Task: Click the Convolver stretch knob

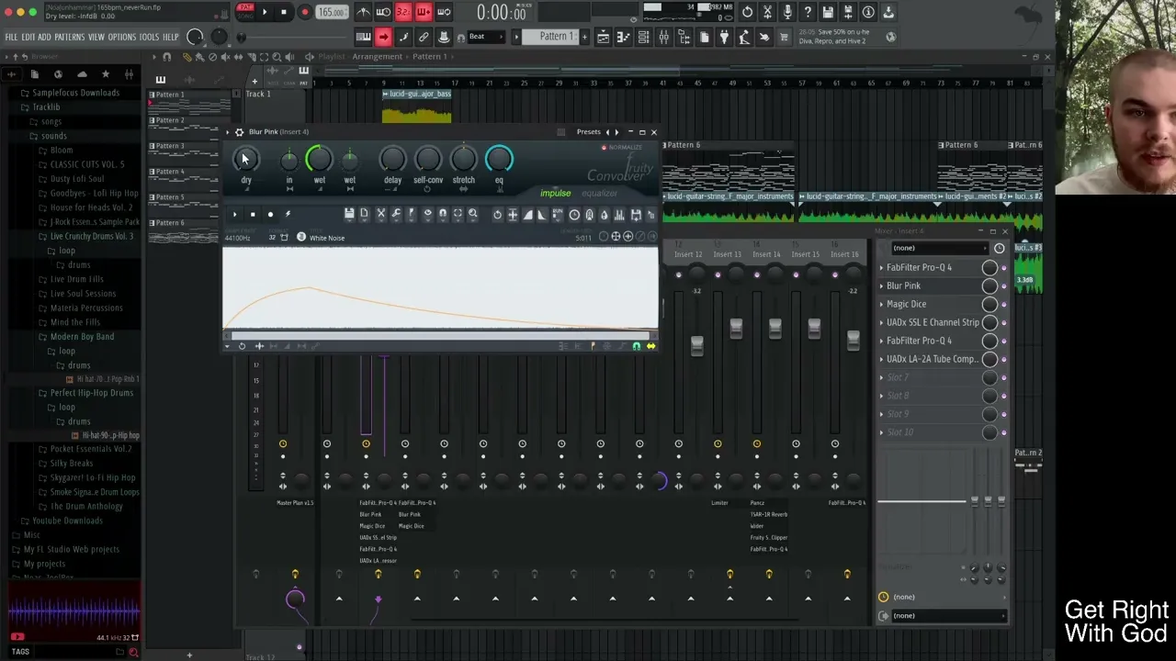Action: click(x=463, y=160)
